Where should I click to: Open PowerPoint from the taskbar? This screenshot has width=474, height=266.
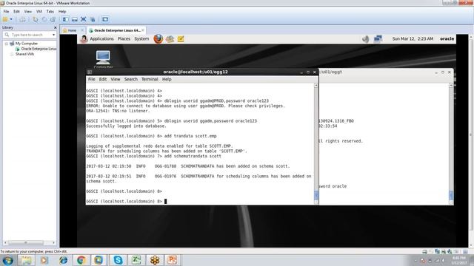pos(173,260)
